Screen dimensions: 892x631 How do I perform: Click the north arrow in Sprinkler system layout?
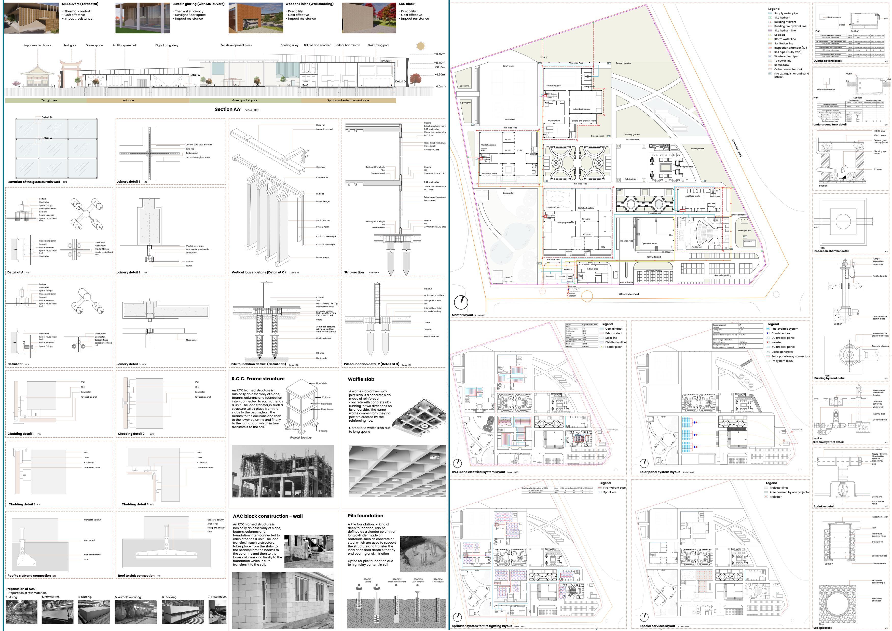tap(457, 617)
